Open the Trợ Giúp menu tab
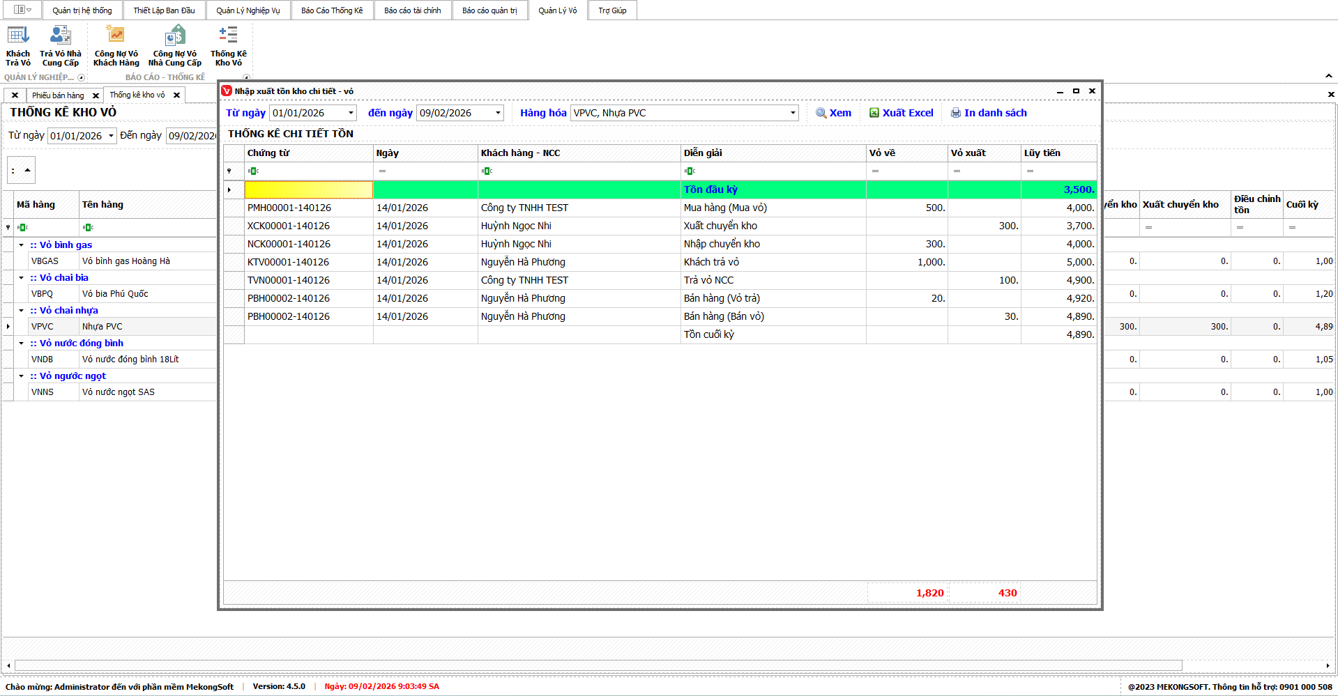 click(612, 10)
